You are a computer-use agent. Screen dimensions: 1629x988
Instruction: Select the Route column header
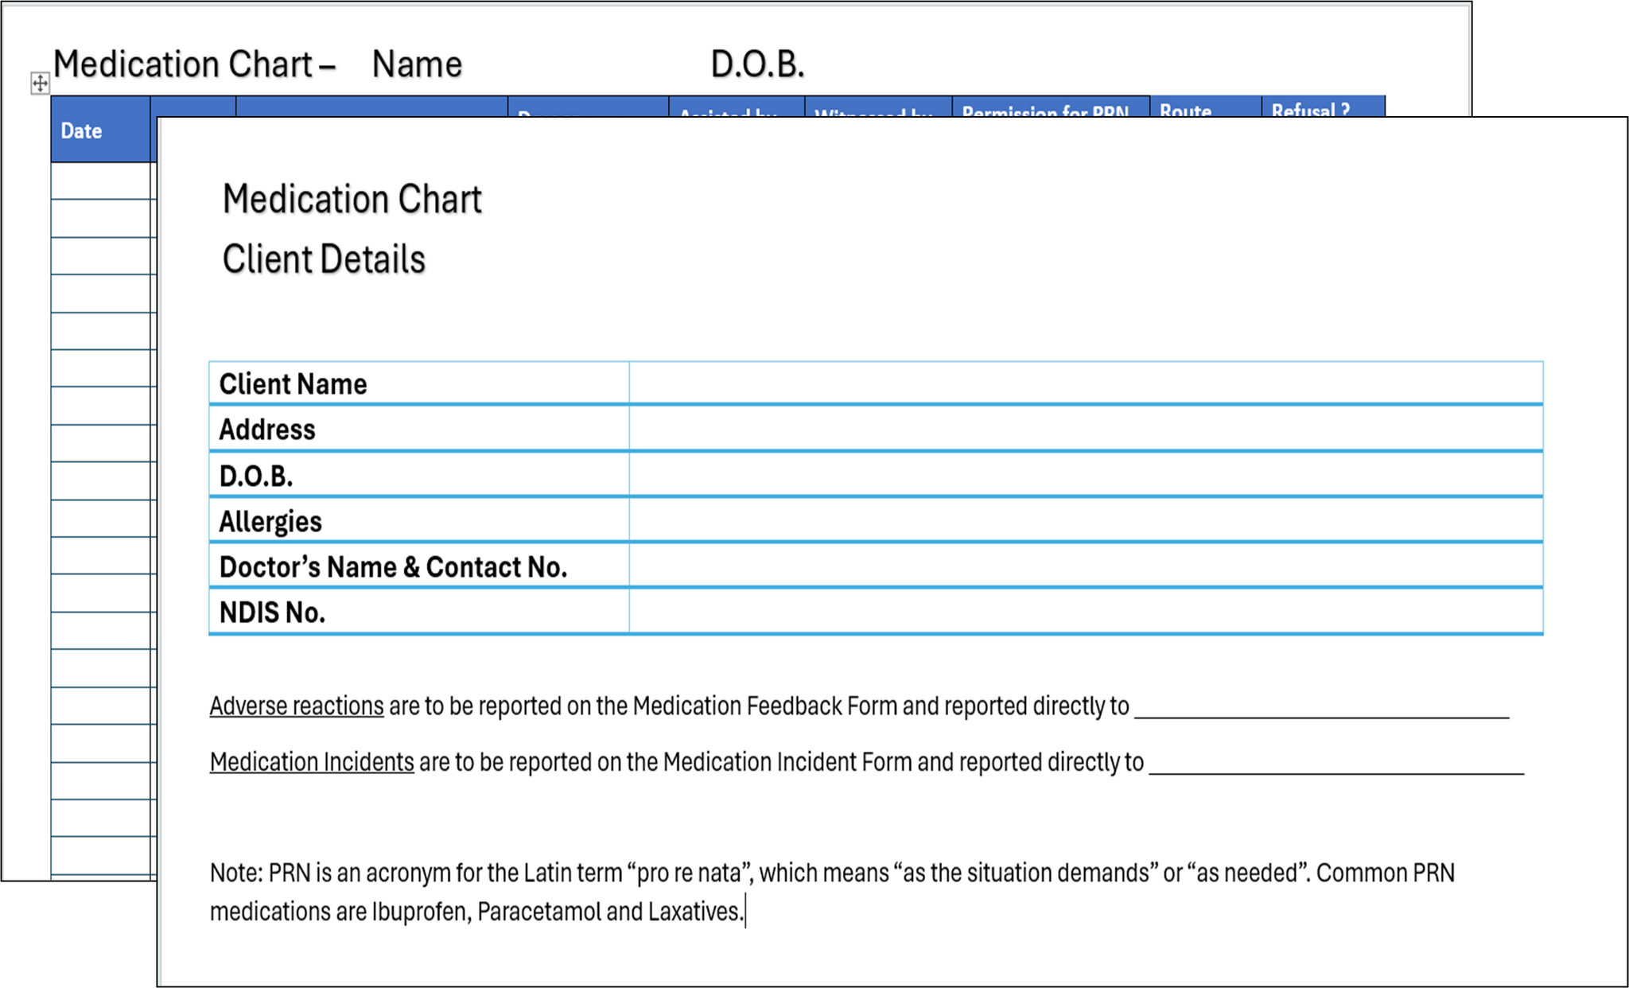pos(1184,111)
